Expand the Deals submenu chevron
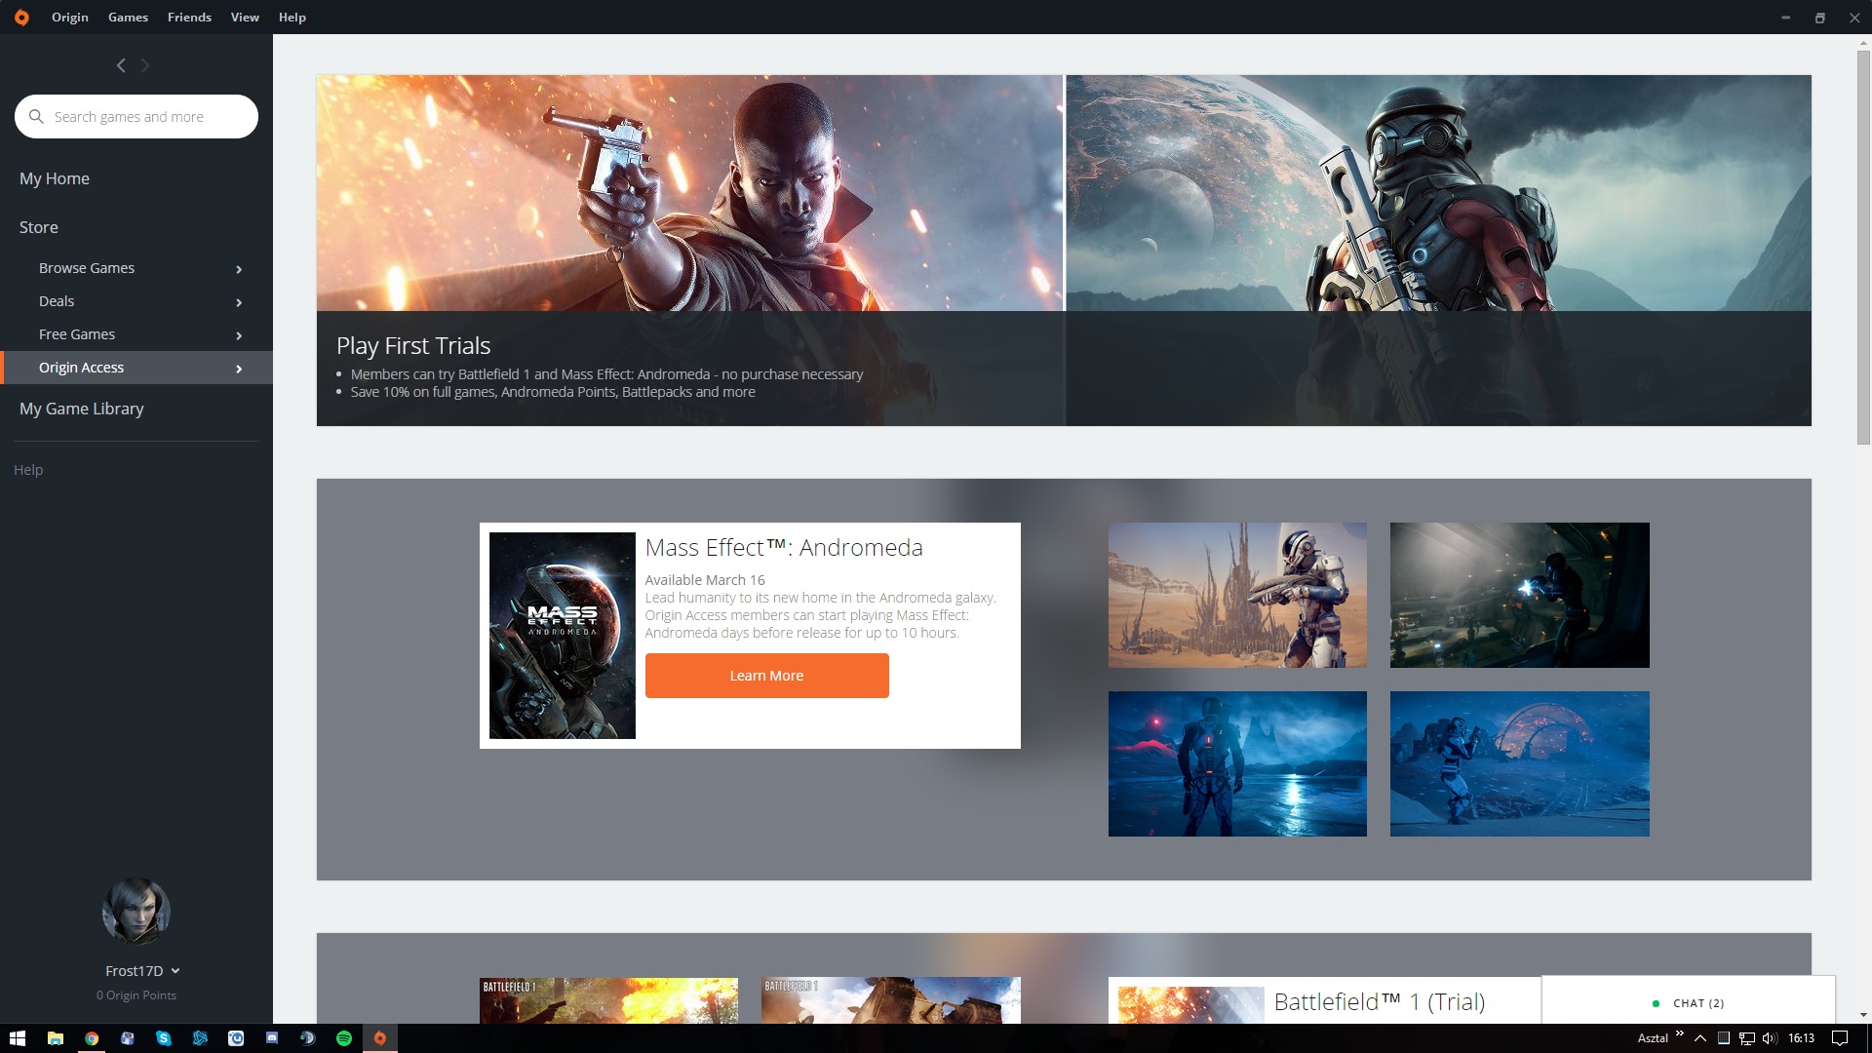This screenshot has height=1053, width=1872. tap(239, 302)
